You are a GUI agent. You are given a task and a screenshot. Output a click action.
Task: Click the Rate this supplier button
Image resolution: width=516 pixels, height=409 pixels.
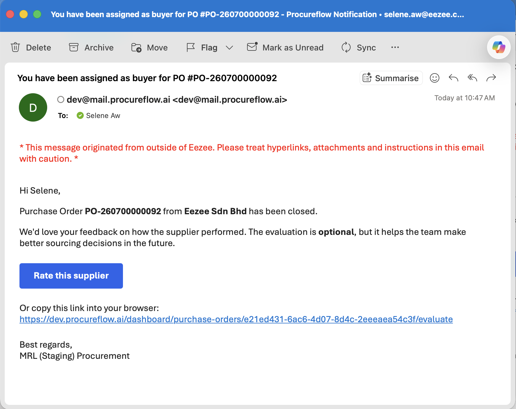(71, 276)
